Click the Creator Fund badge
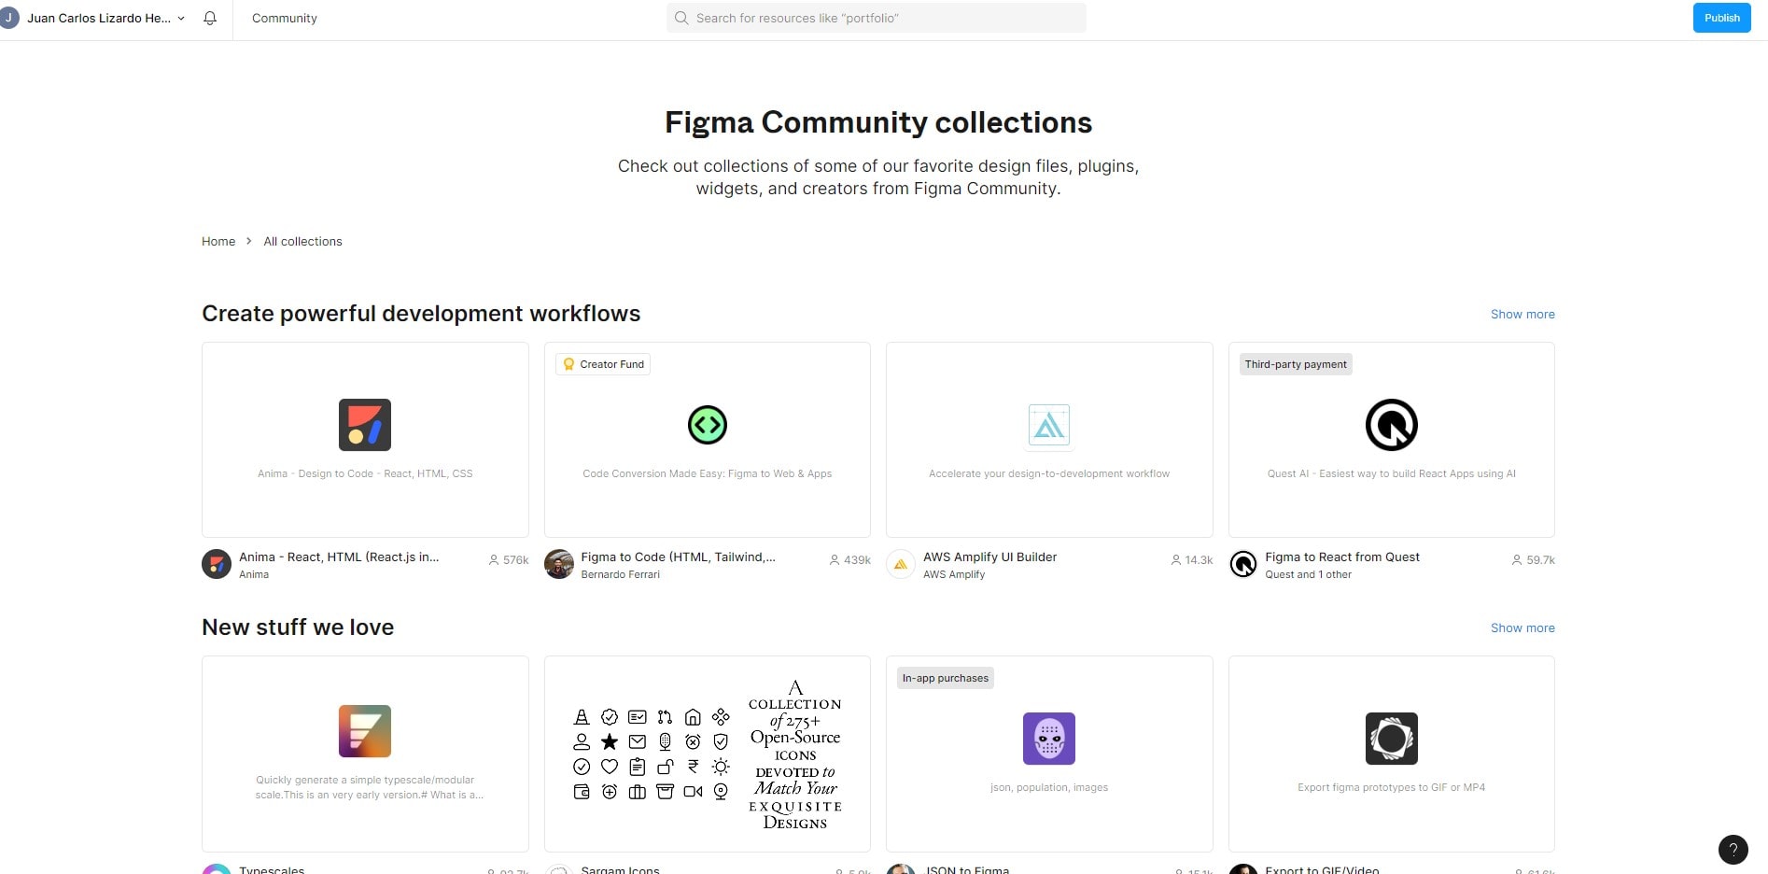The image size is (1768, 874). click(603, 364)
